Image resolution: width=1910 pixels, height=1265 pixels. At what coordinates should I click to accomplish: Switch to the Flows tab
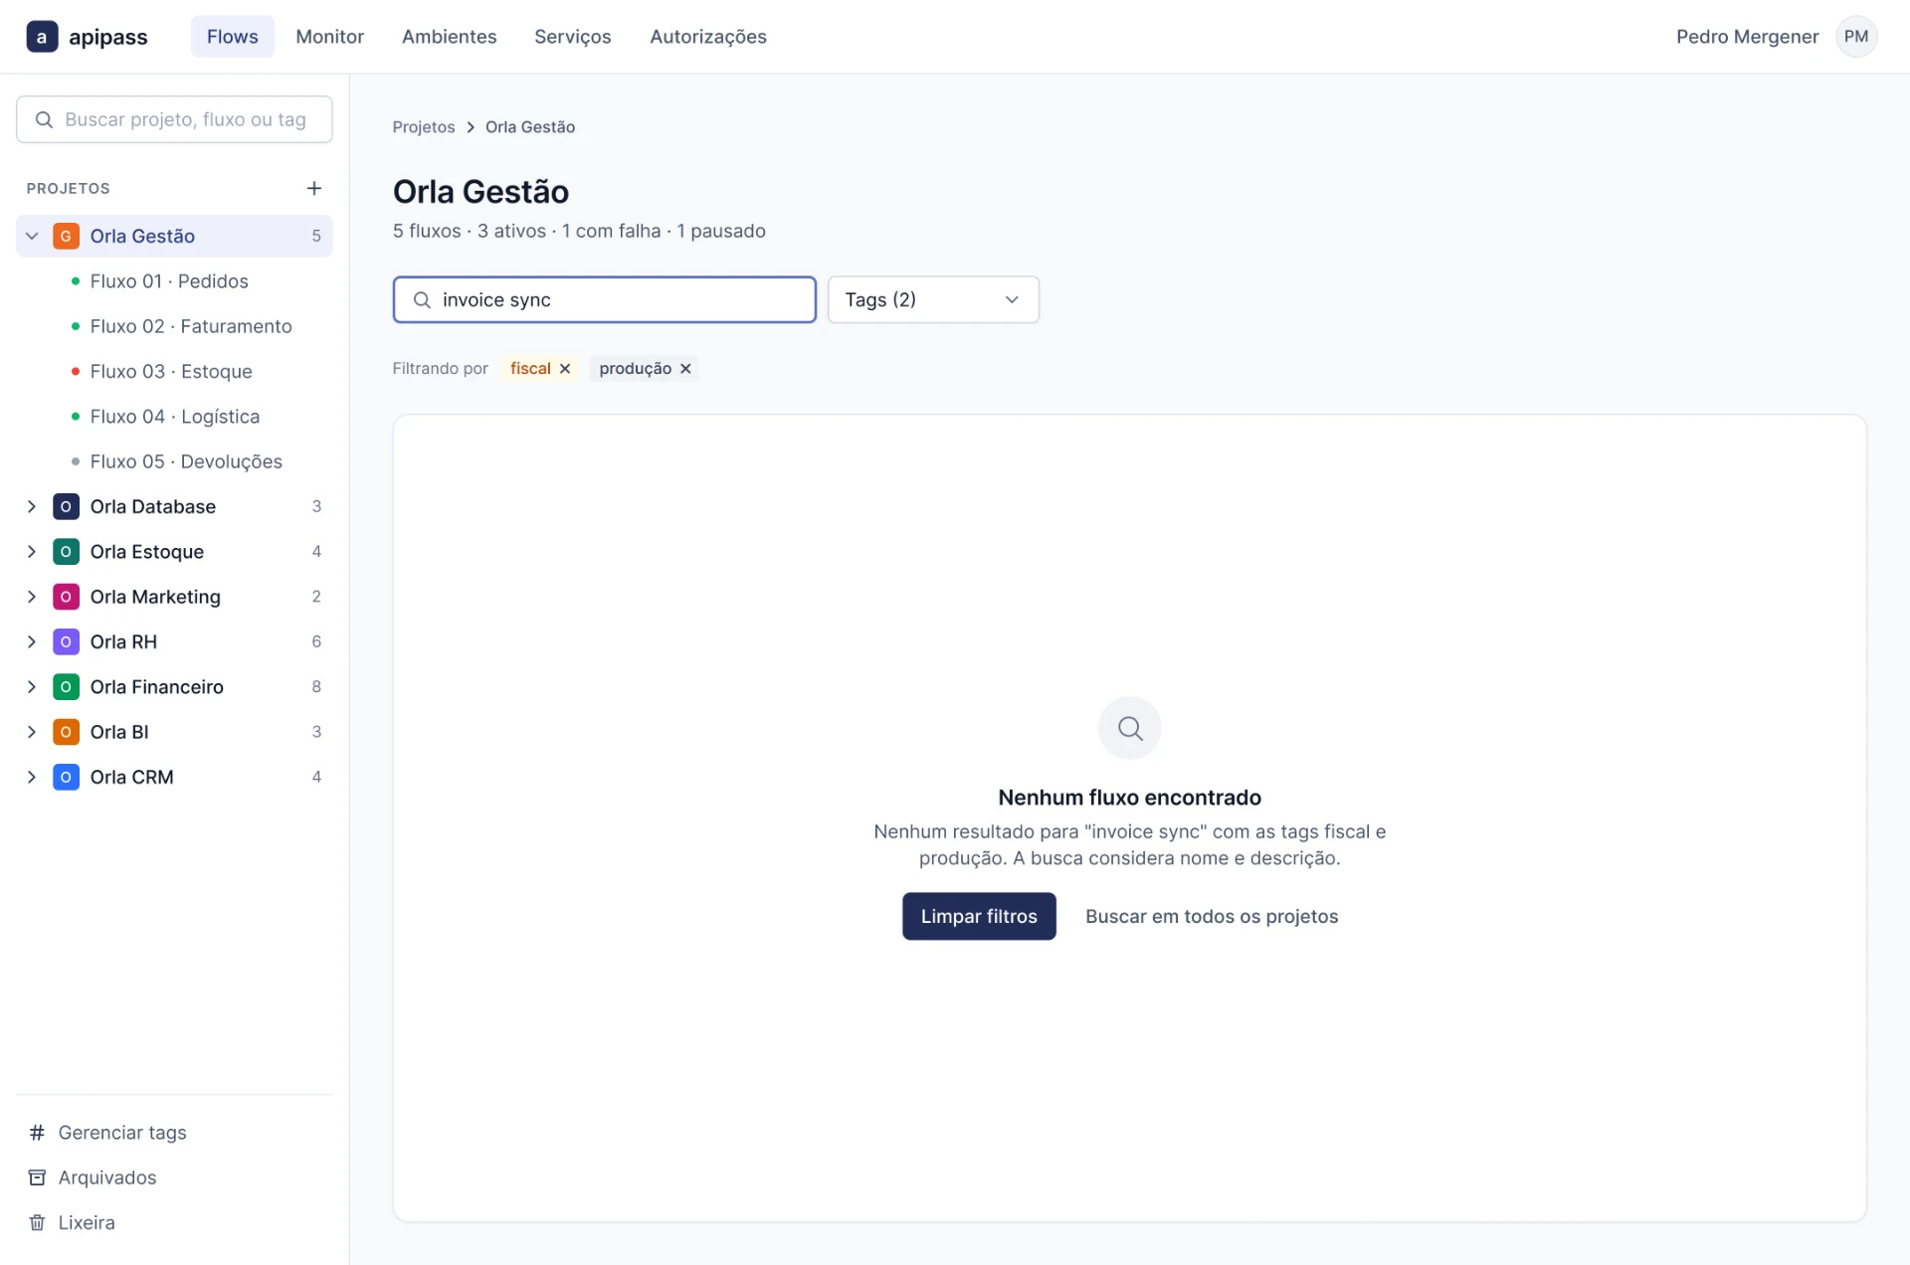click(x=232, y=37)
